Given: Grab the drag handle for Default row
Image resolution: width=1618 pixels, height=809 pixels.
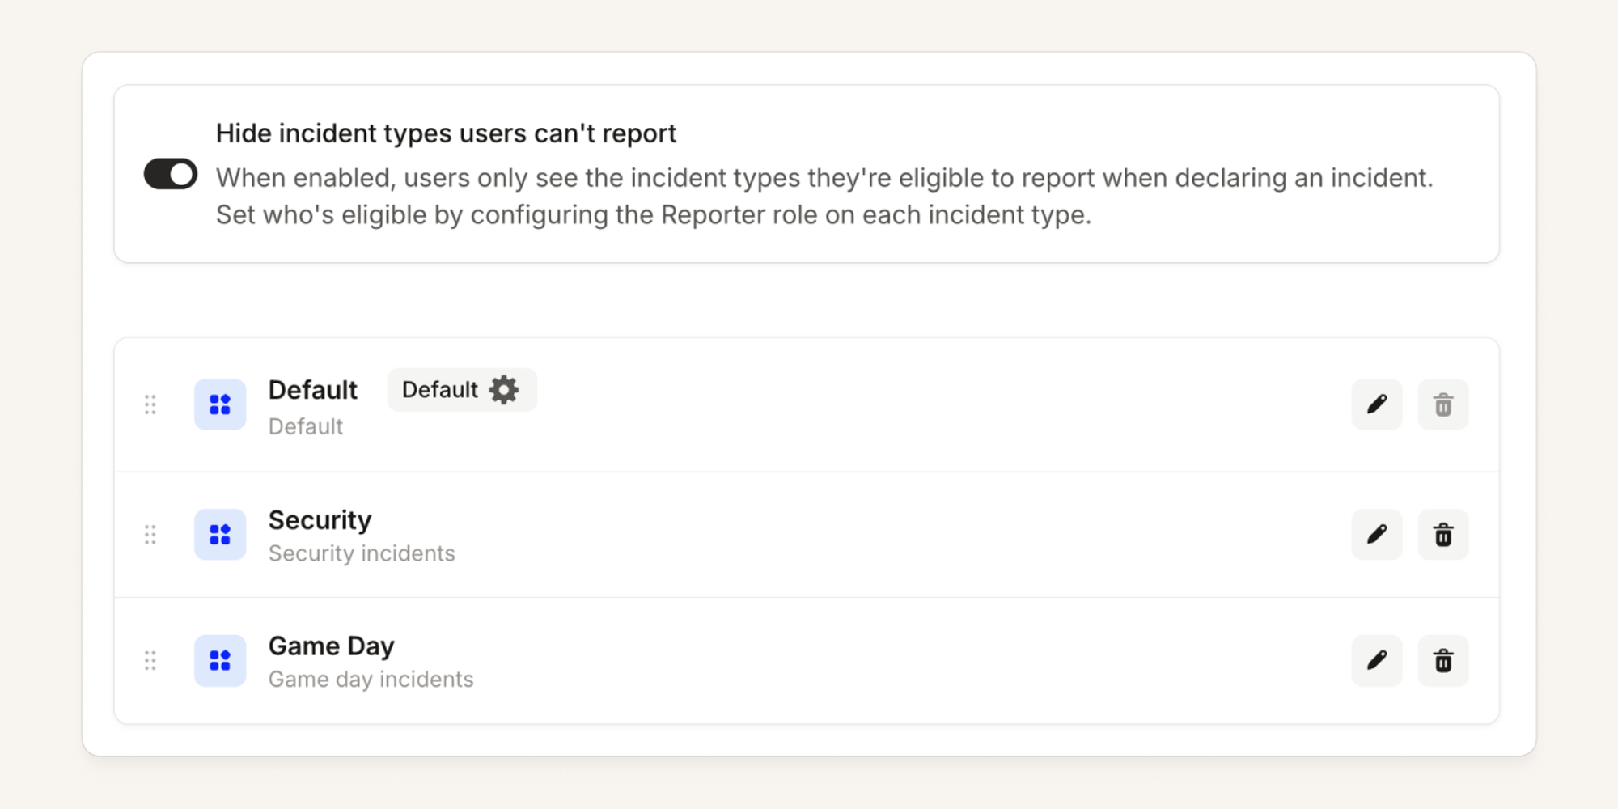Looking at the screenshot, I should (150, 404).
